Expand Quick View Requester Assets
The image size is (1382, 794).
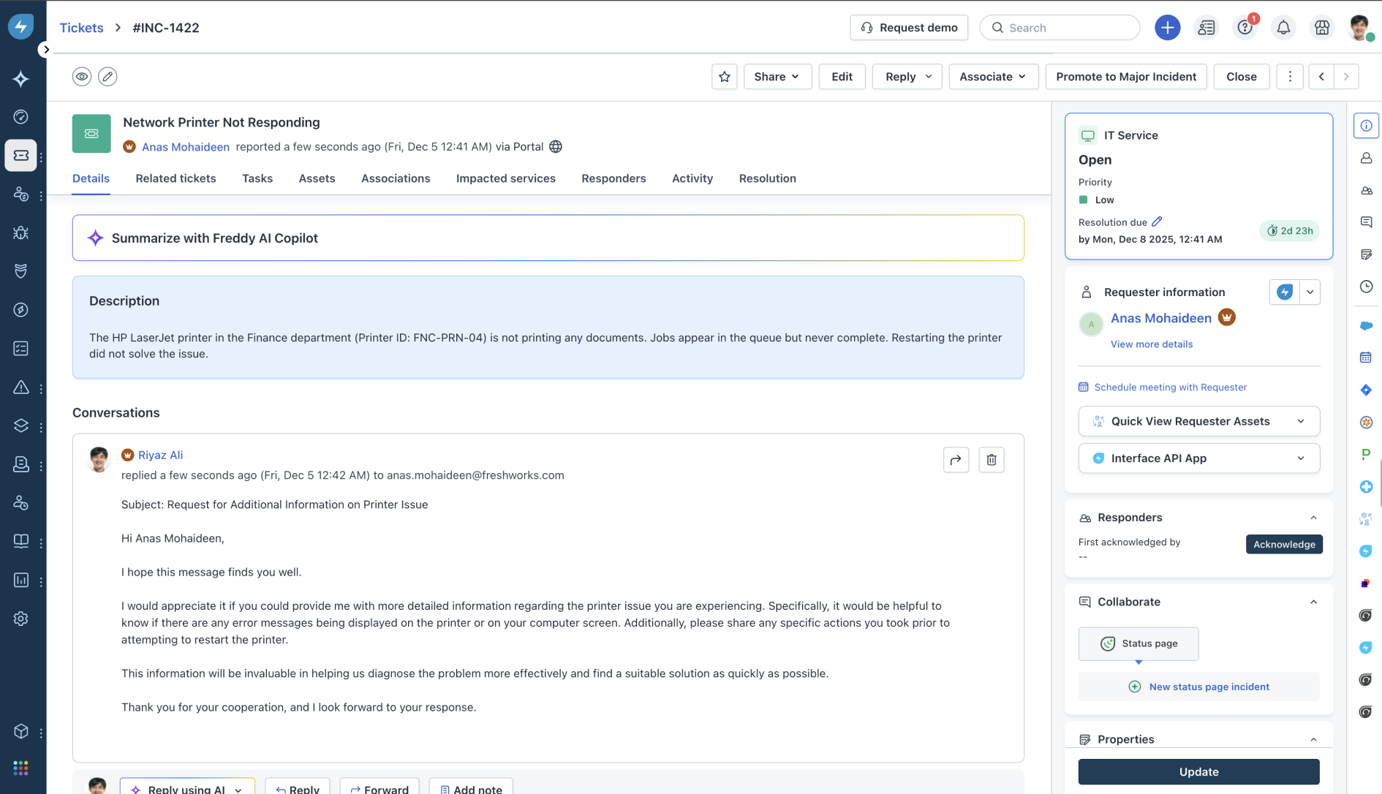(1198, 421)
